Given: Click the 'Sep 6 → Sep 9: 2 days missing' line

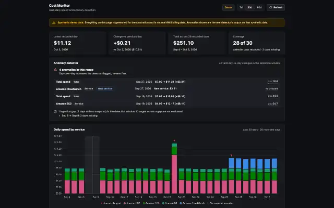Looking at the screenshot, I should pos(80,115).
